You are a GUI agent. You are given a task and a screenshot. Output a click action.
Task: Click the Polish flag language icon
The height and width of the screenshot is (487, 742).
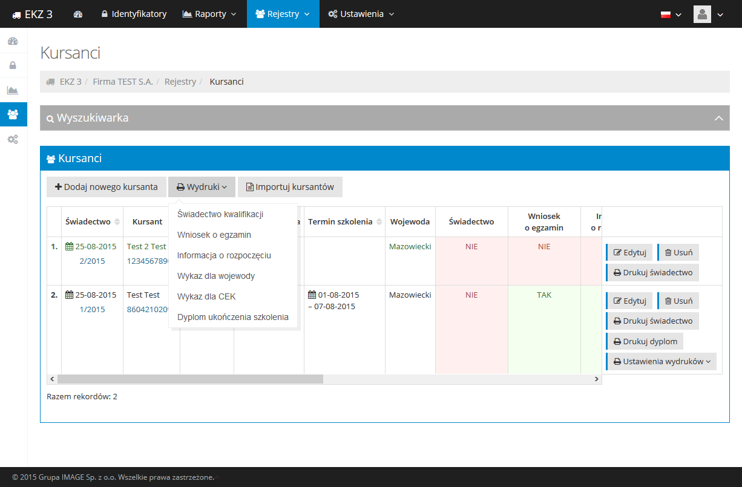pos(666,15)
